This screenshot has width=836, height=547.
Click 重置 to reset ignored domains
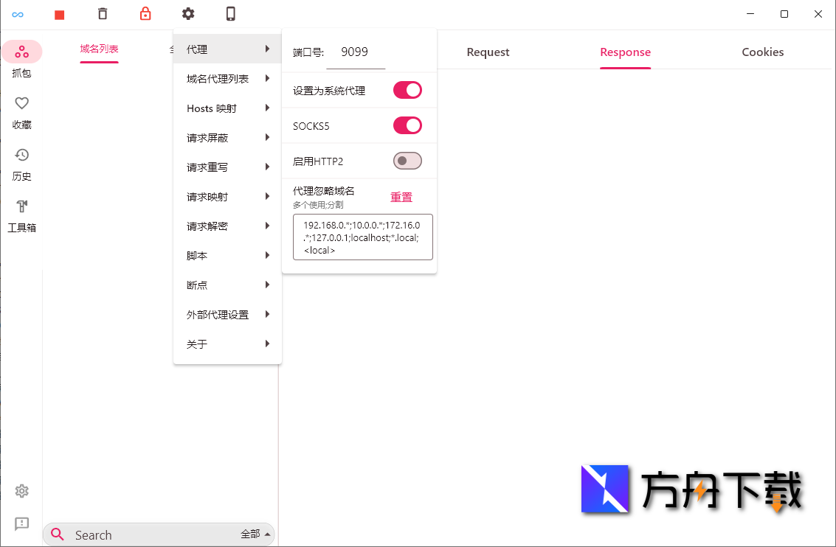point(401,196)
